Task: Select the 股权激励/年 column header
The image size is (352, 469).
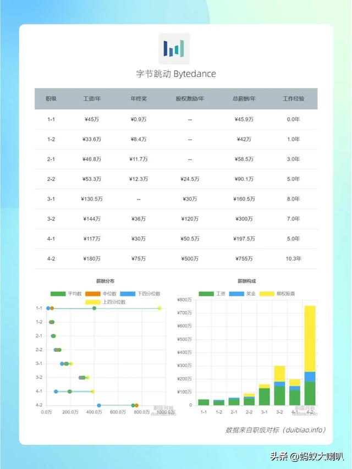Action: (x=190, y=98)
